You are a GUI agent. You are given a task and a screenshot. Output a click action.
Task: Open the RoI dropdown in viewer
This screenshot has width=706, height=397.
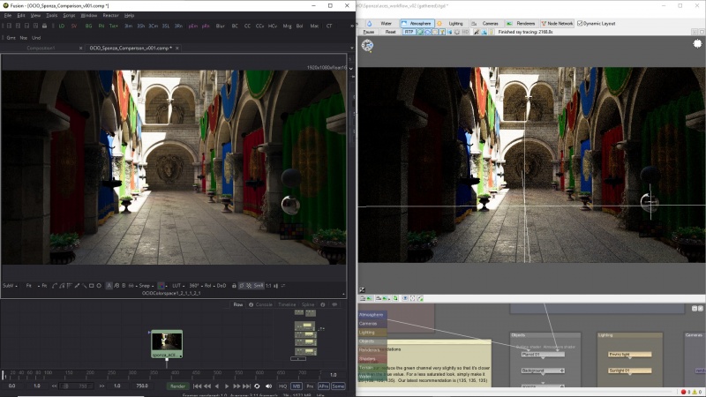pos(209,286)
